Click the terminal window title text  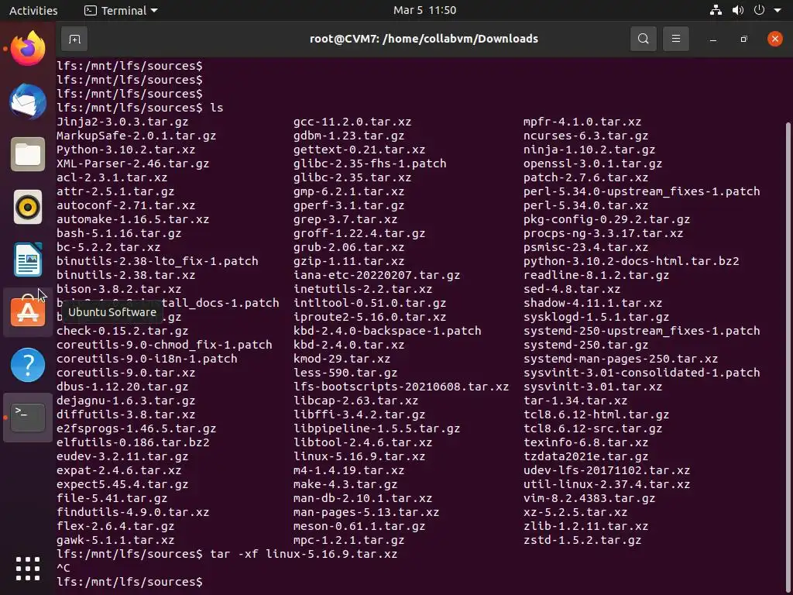point(424,39)
